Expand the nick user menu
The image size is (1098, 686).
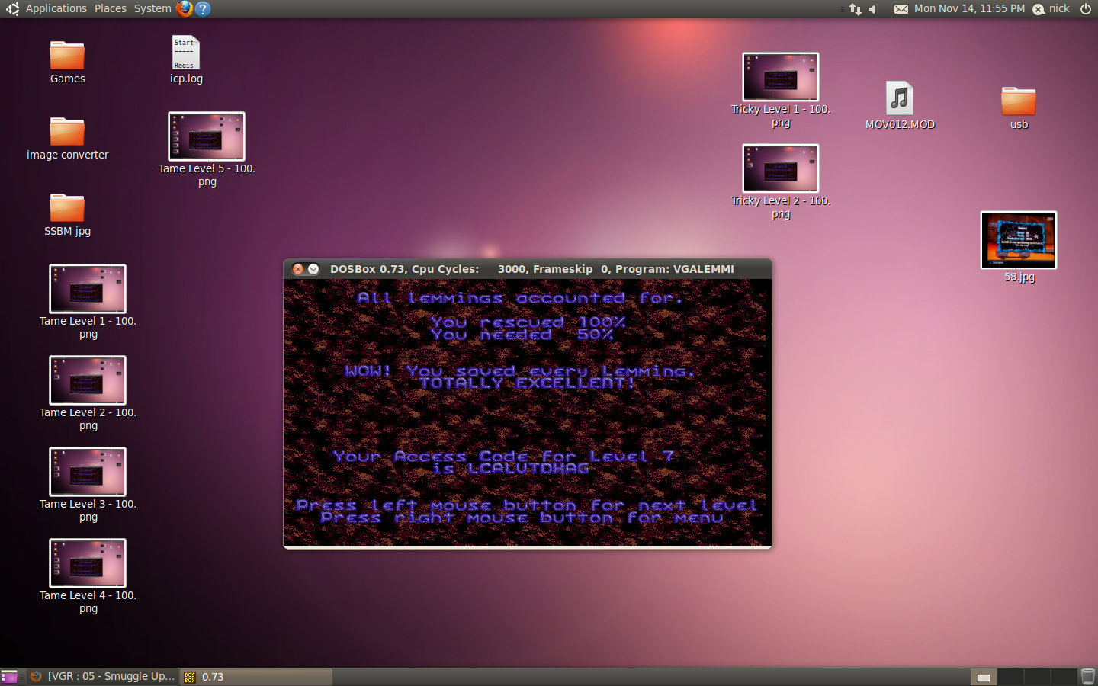coord(1051,8)
